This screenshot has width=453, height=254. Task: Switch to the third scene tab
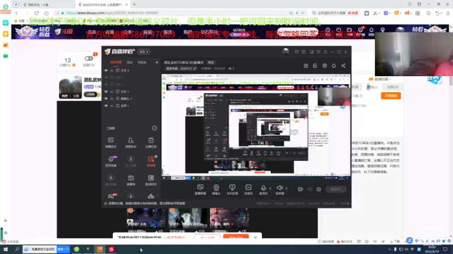pyautogui.click(x=142, y=62)
